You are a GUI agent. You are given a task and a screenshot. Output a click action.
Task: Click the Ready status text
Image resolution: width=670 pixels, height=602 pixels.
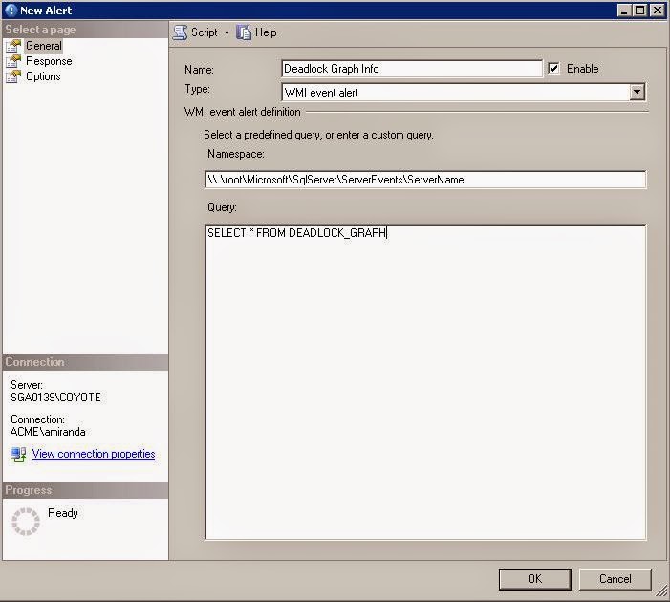point(63,513)
